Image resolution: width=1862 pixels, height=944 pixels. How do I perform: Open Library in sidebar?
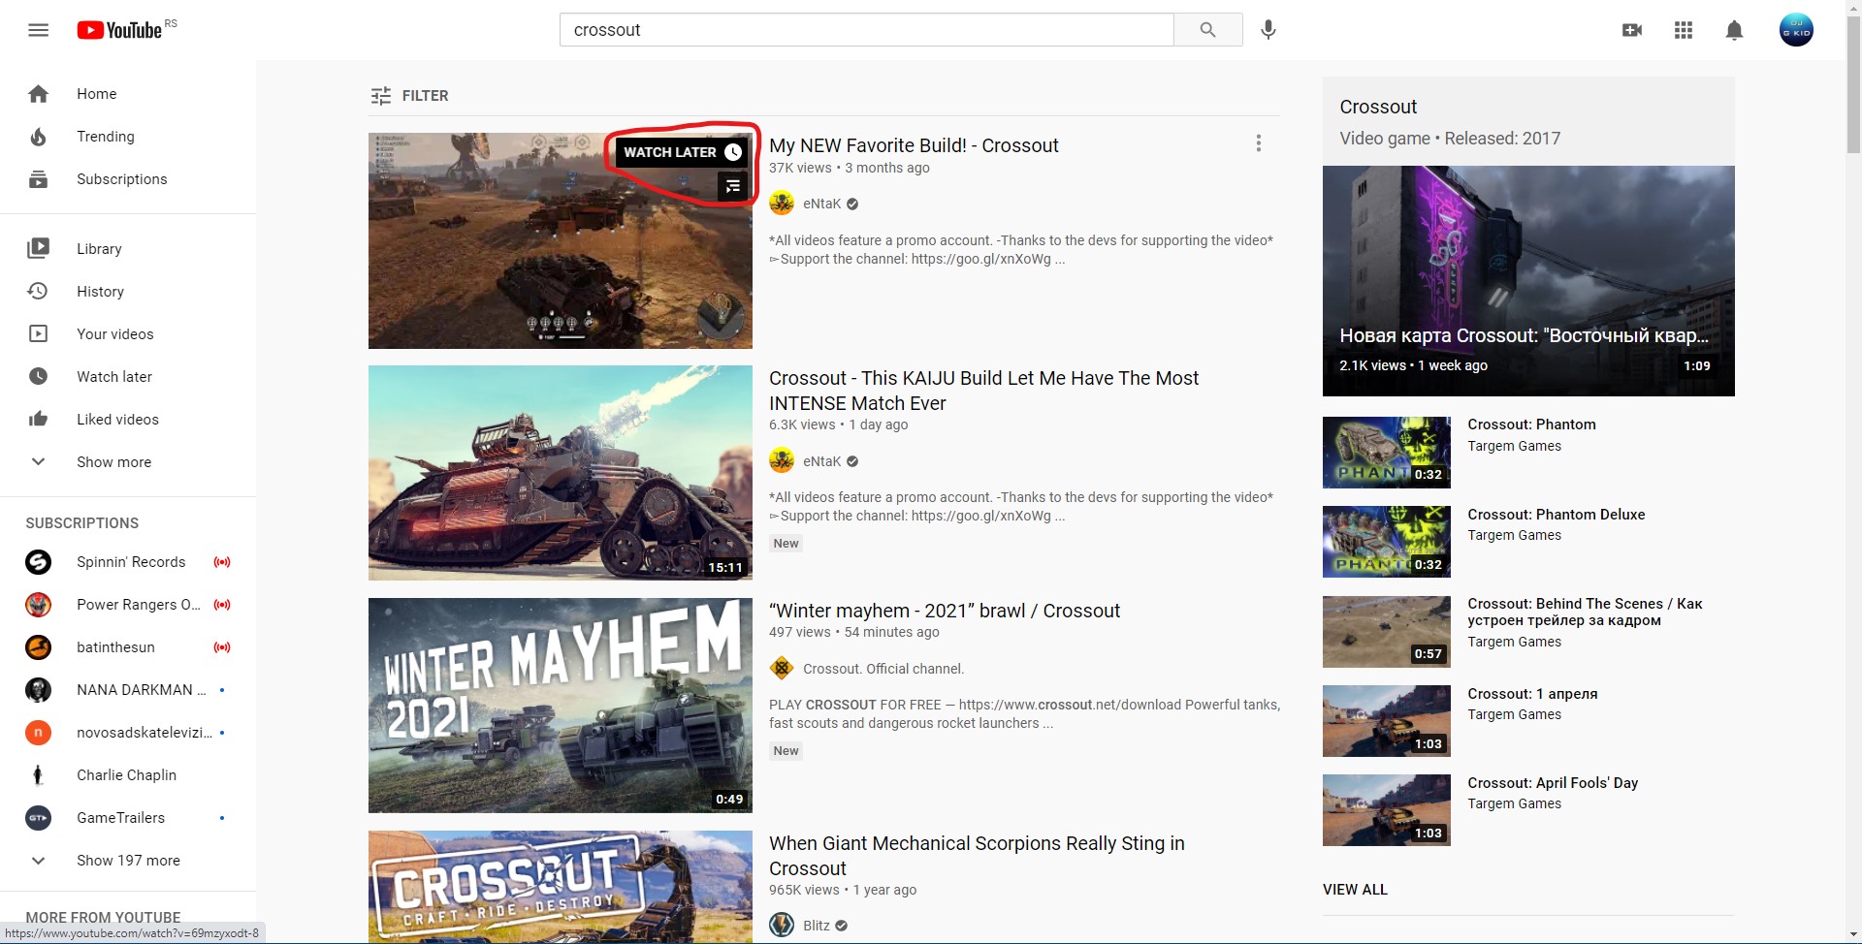coord(128,249)
